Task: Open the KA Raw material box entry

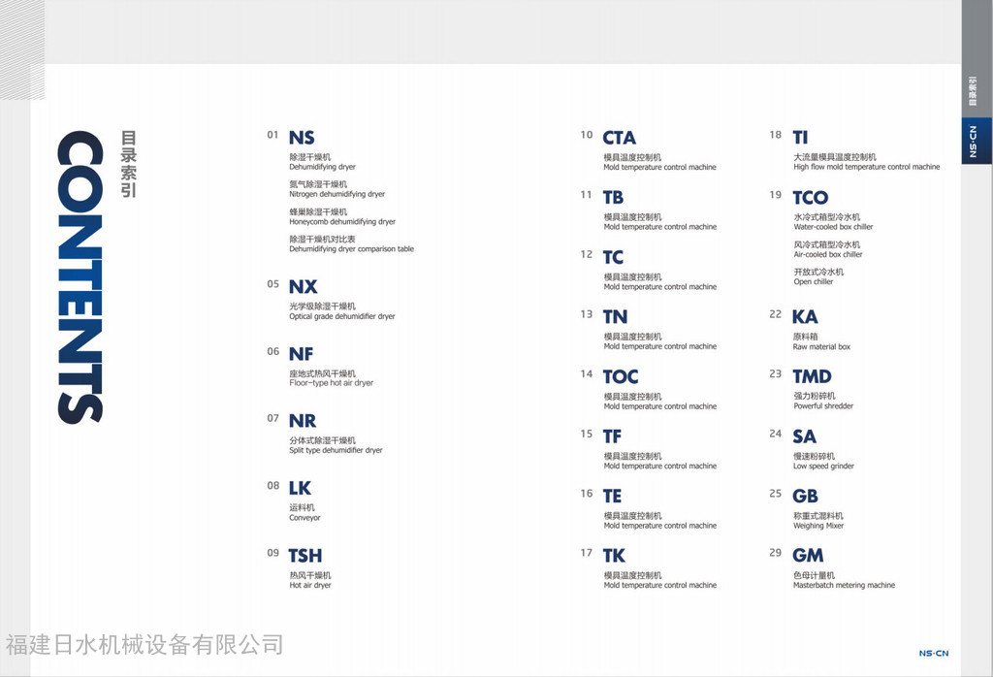Action: pyautogui.click(x=805, y=317)
